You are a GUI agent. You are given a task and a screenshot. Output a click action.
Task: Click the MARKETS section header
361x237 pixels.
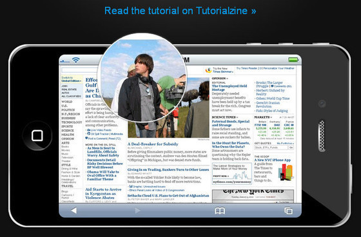(x=263, y=117)
